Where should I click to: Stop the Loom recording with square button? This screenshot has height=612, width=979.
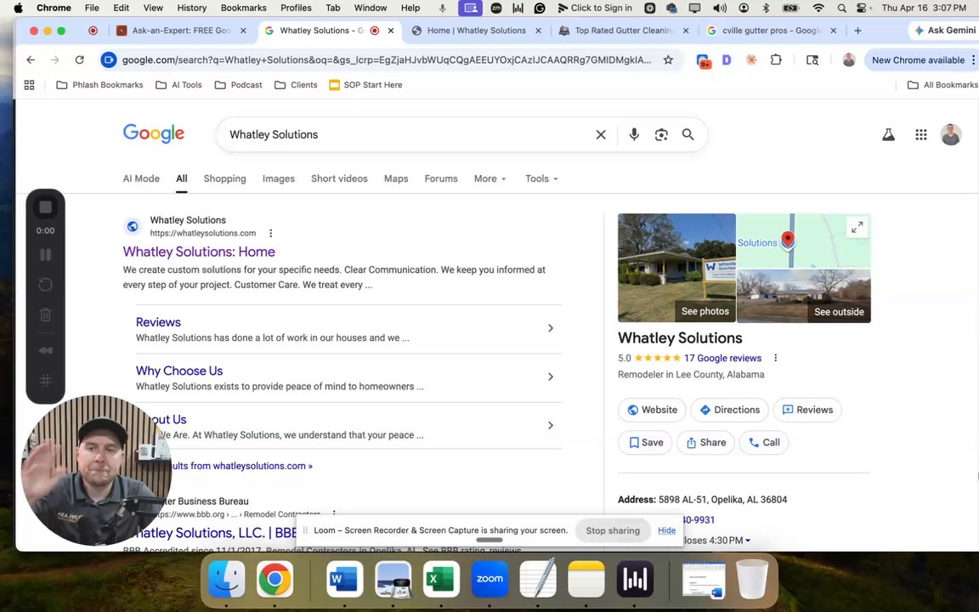pos(45,207)
